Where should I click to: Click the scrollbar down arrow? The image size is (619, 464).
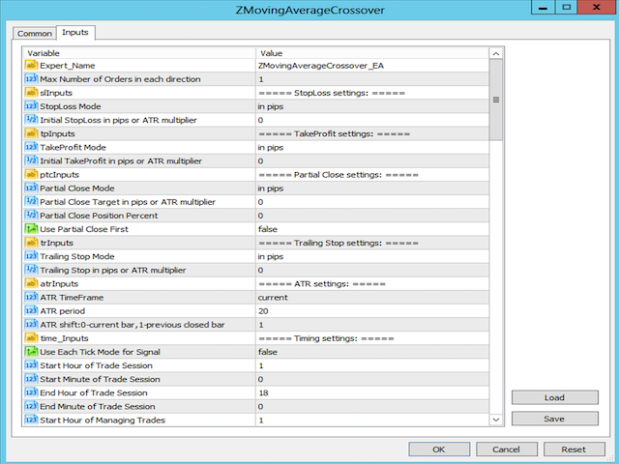[x=496, y=420]
